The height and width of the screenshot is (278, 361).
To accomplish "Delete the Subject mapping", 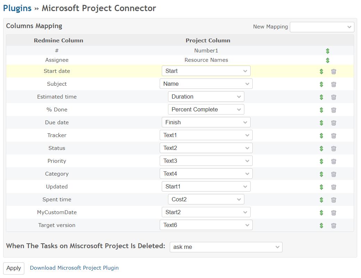I will pos(334,84).
